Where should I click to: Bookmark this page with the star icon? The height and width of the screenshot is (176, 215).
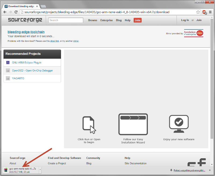[198, 12]
